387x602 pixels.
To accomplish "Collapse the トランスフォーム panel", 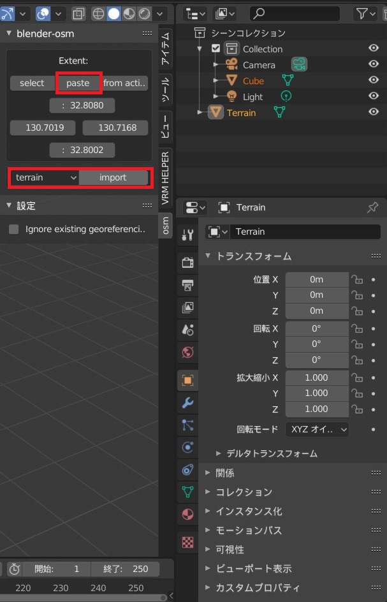I will click(208, 255).
